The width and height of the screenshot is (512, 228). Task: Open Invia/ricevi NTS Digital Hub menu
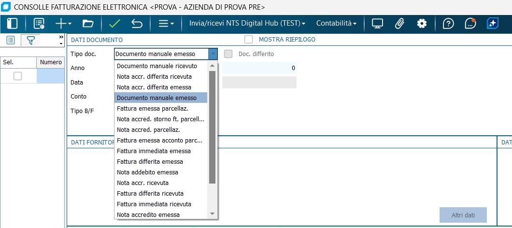pos(248,23)
